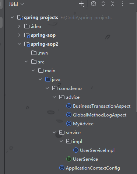Viewport: 137px width, 174px height.
Task: Click the advice package icon
Action: [x=62, y=97]
